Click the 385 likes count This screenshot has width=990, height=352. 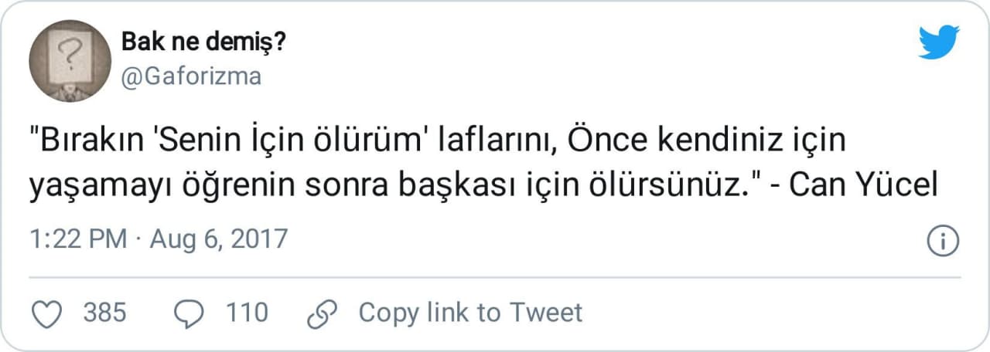pos(104,313)
